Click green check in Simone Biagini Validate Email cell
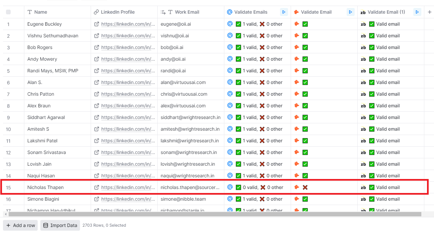 (305, 199)
